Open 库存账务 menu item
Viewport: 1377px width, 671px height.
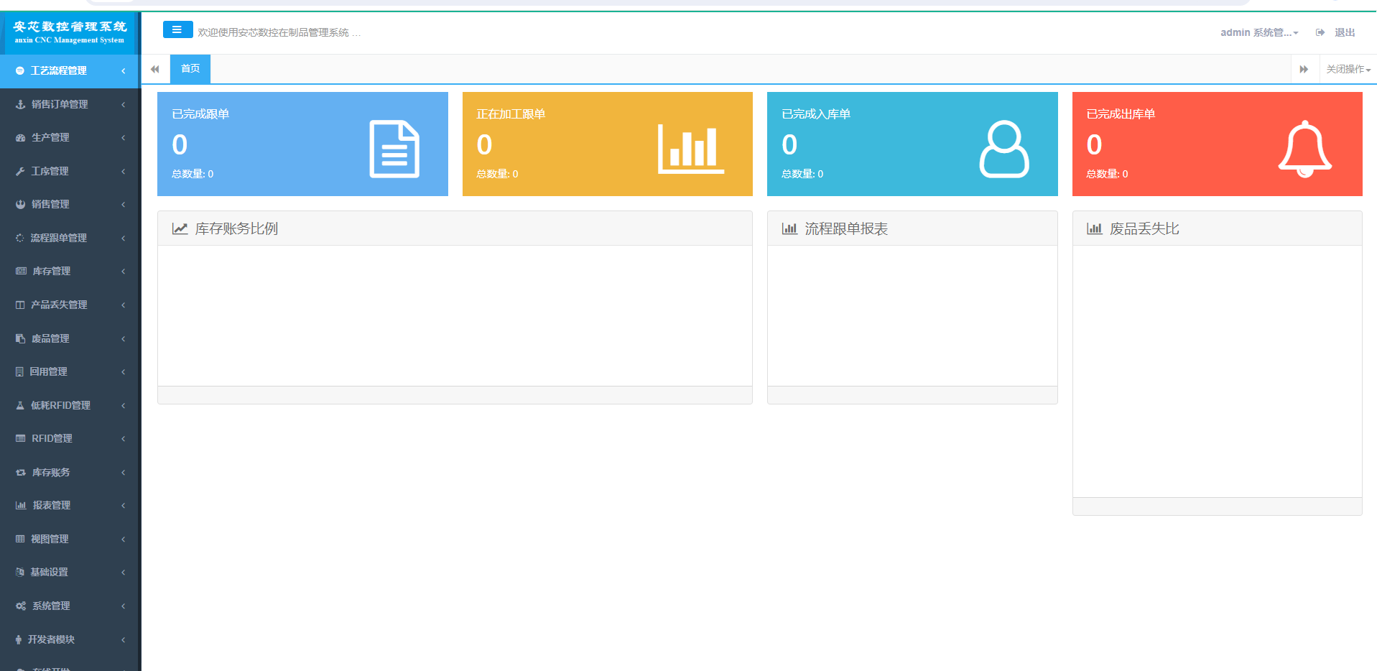pyautogui.click(x=70, y=472)
